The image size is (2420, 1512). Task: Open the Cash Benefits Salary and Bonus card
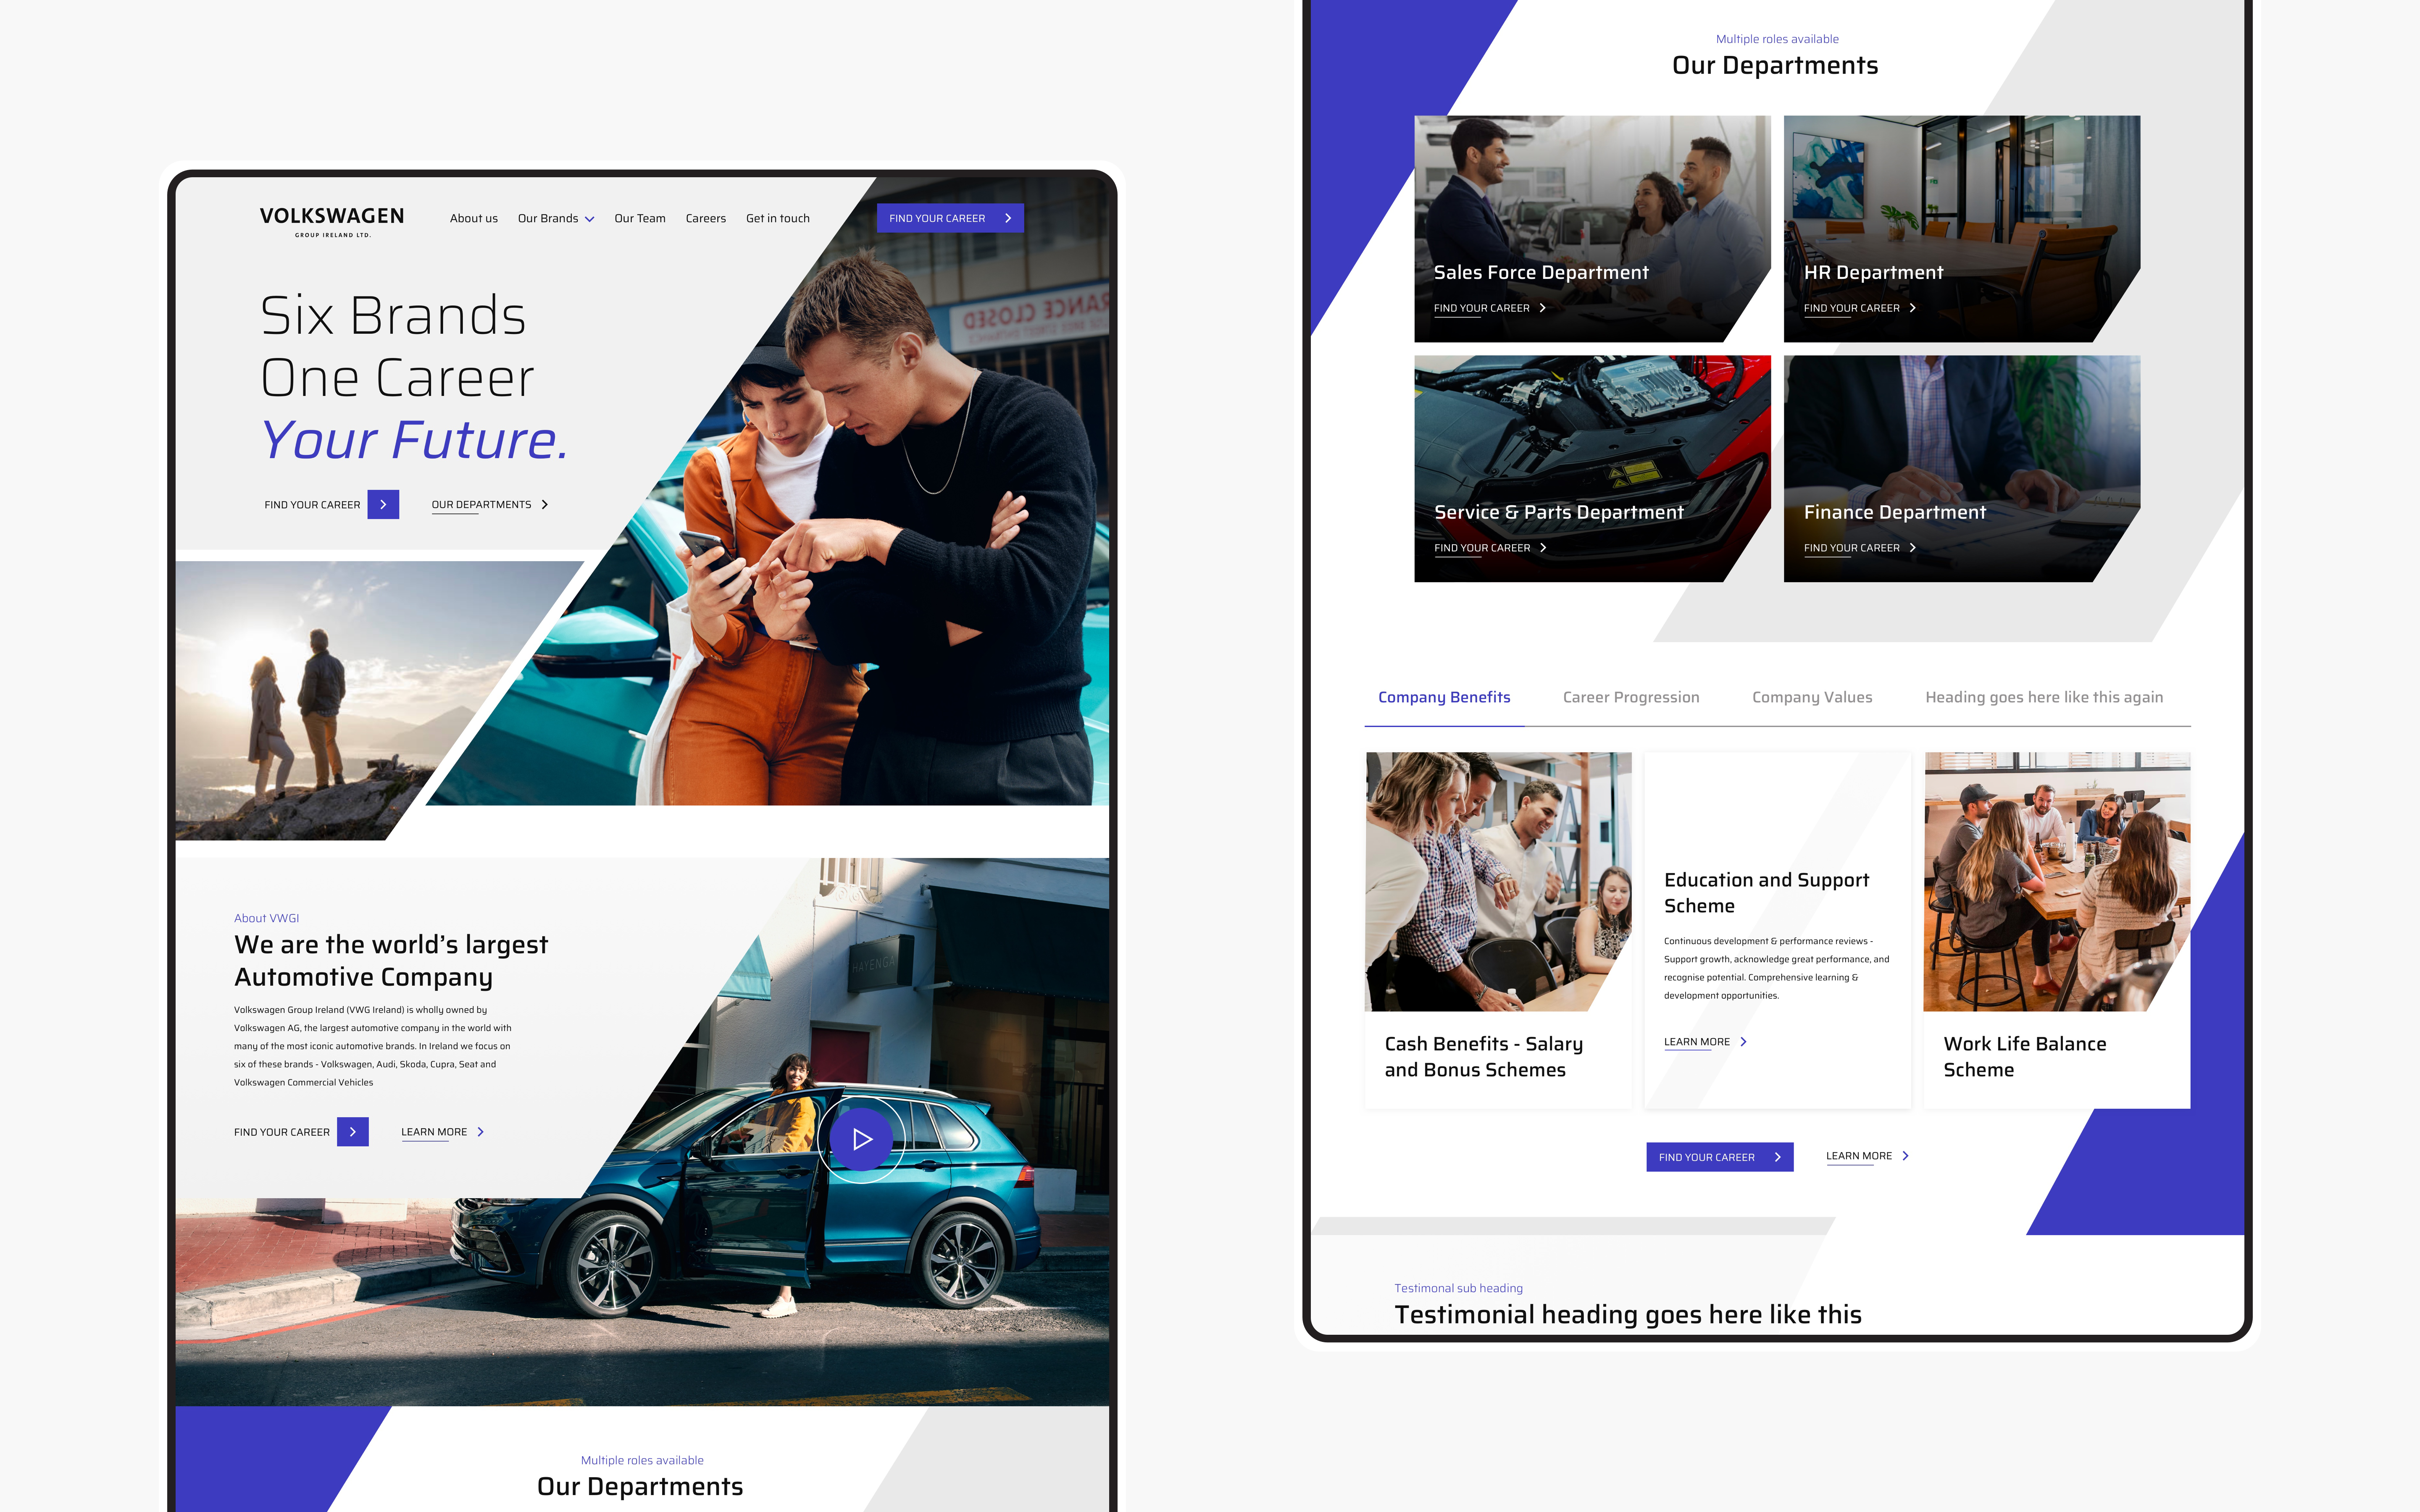click(x=1498, y=930)
